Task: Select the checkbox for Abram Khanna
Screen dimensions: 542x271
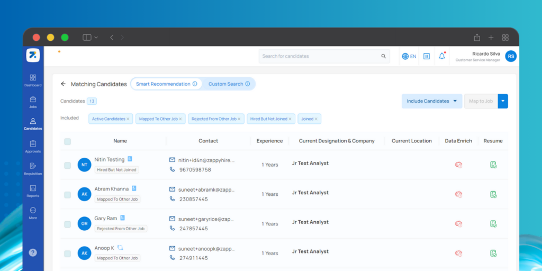Action: pyautogui.click(x=67, y=195)
